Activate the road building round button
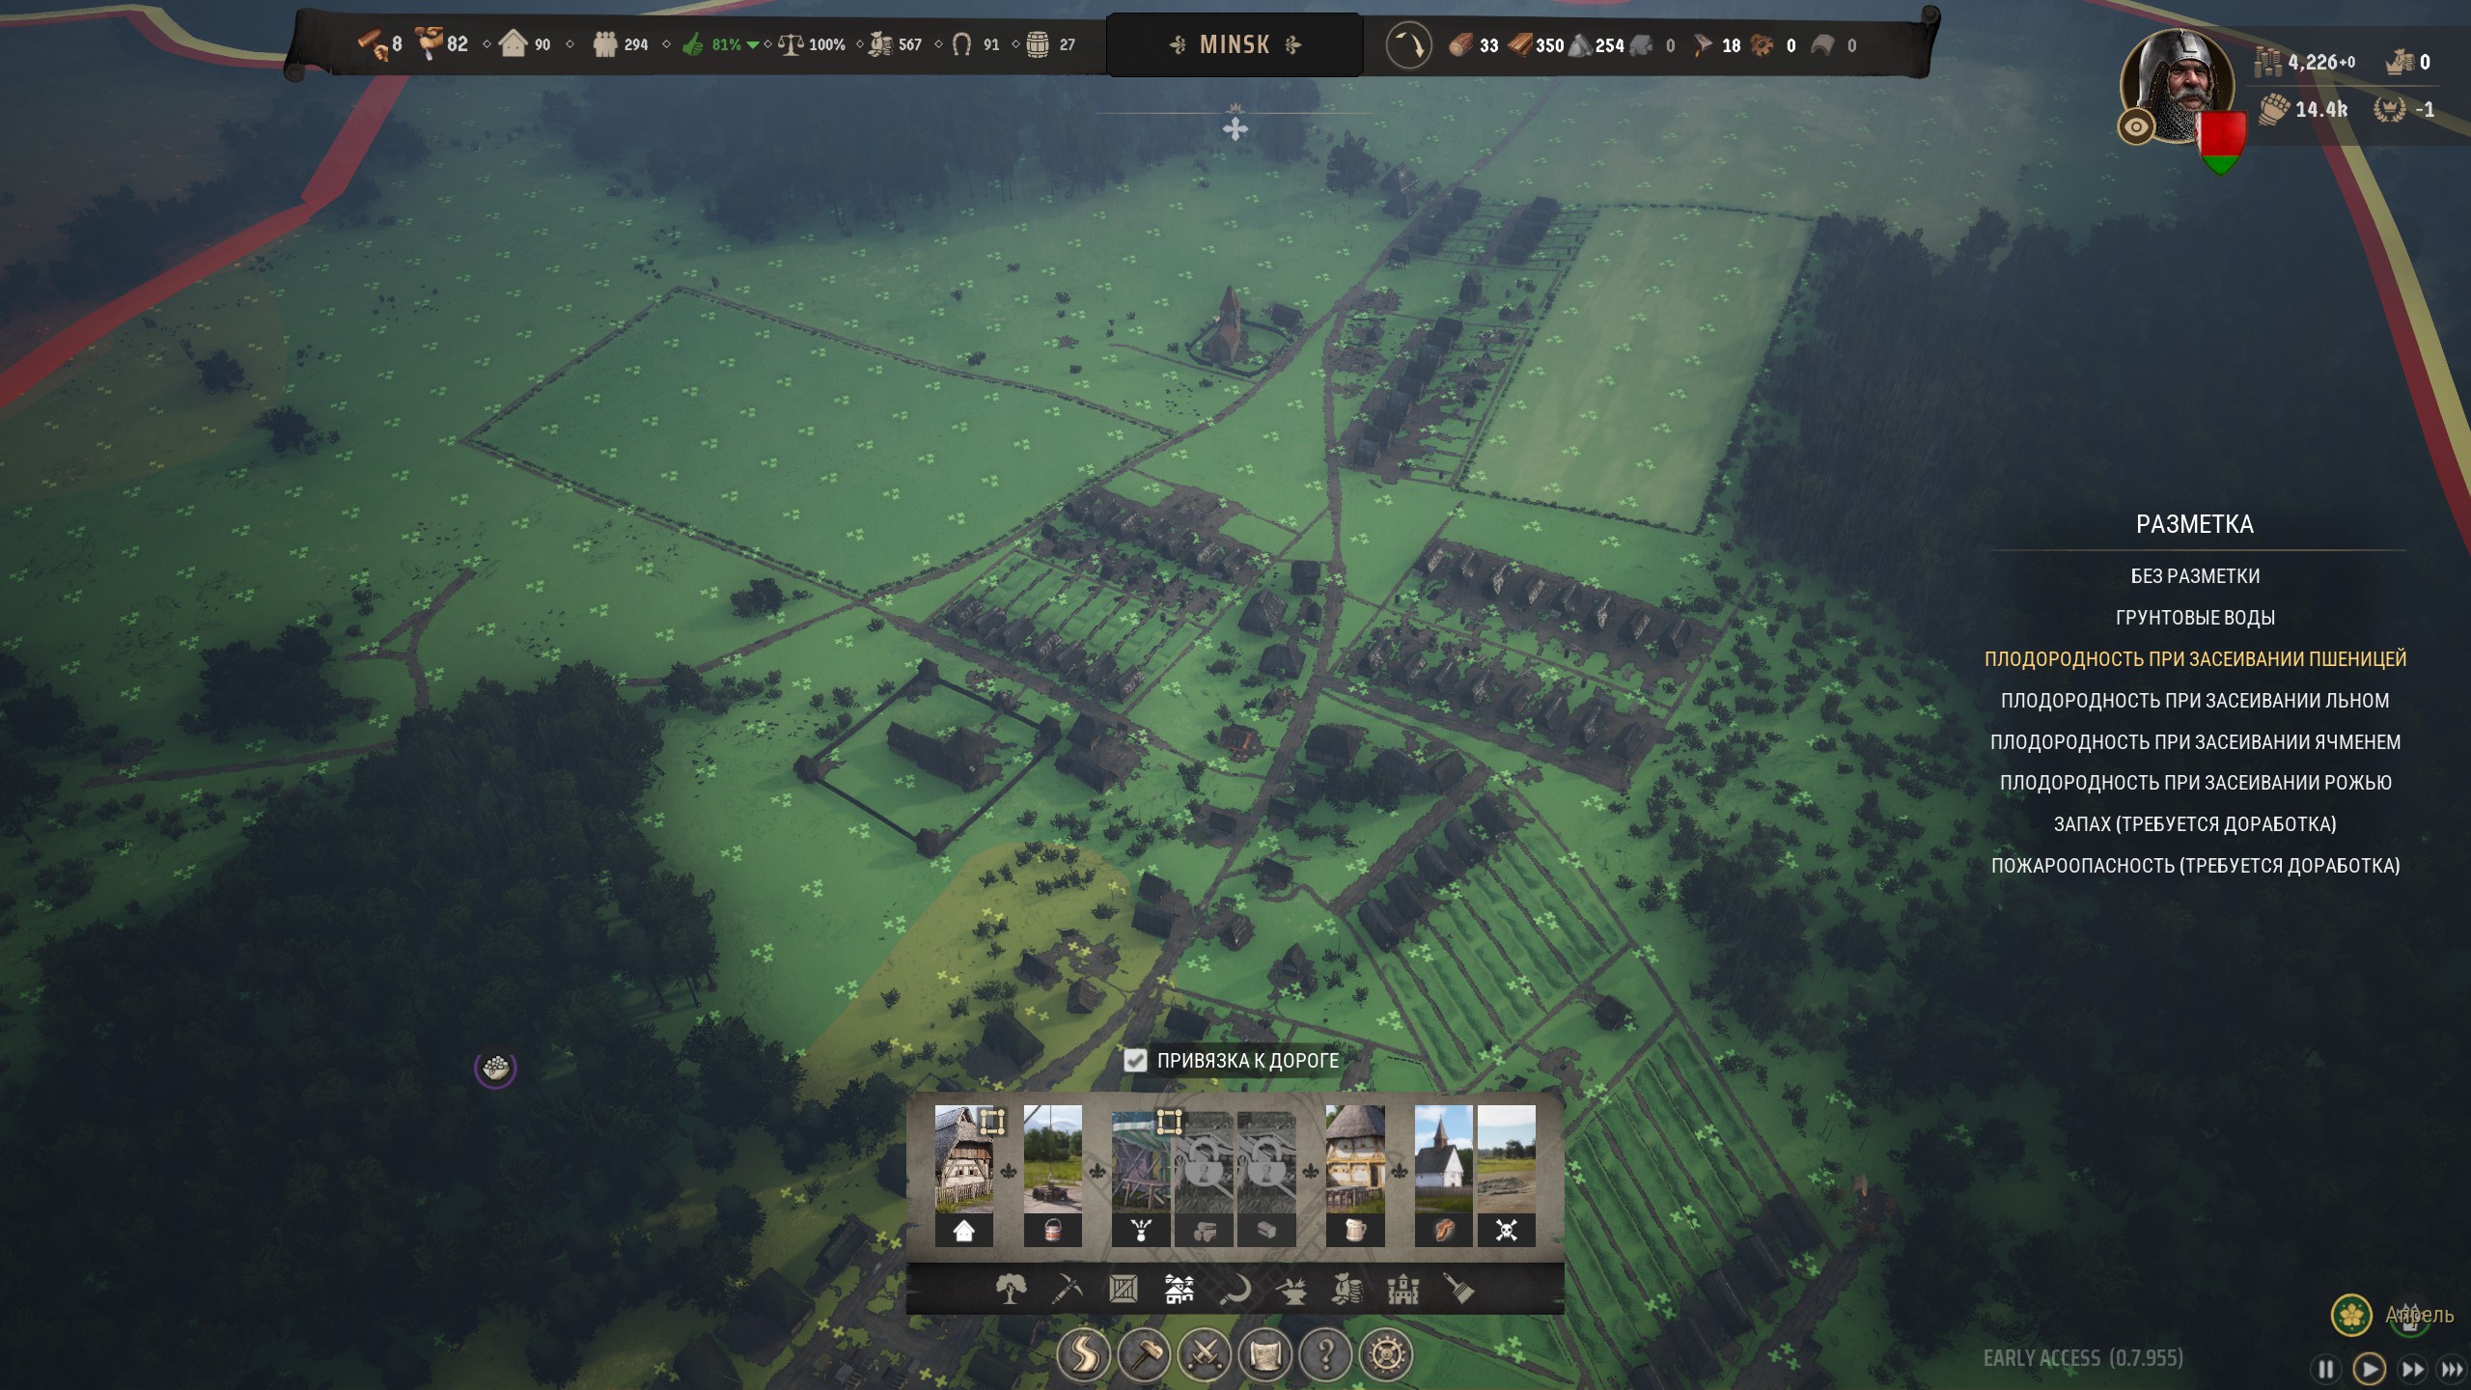Viewport: 2471px width, 1390px height. coord(1083,1355)
